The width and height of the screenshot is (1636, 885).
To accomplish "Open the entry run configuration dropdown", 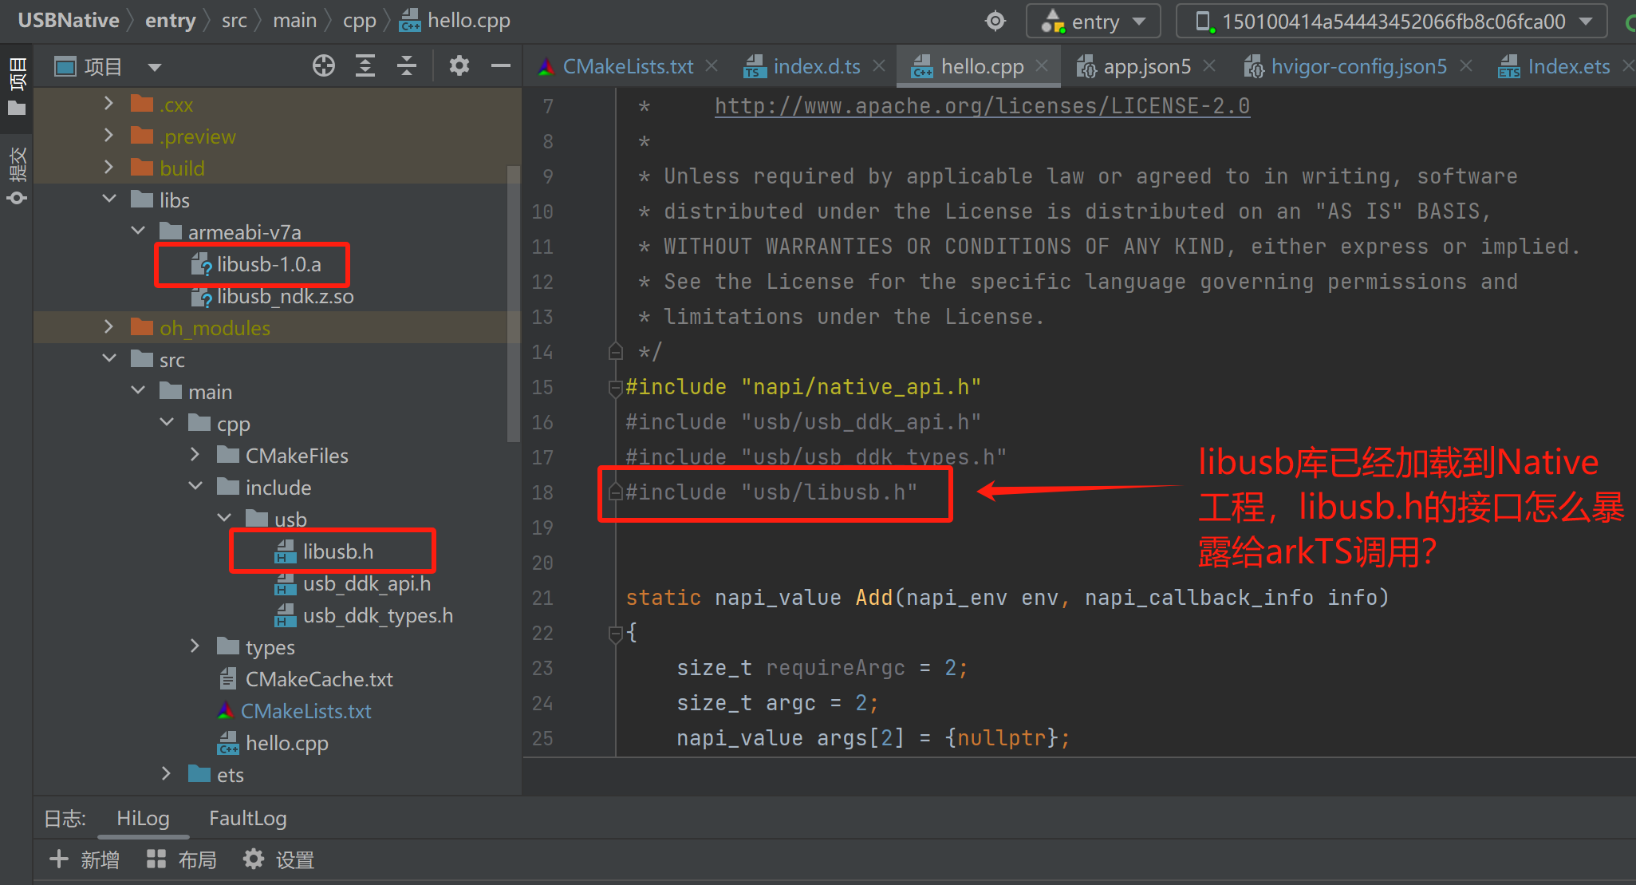I will click(1094, 22).
